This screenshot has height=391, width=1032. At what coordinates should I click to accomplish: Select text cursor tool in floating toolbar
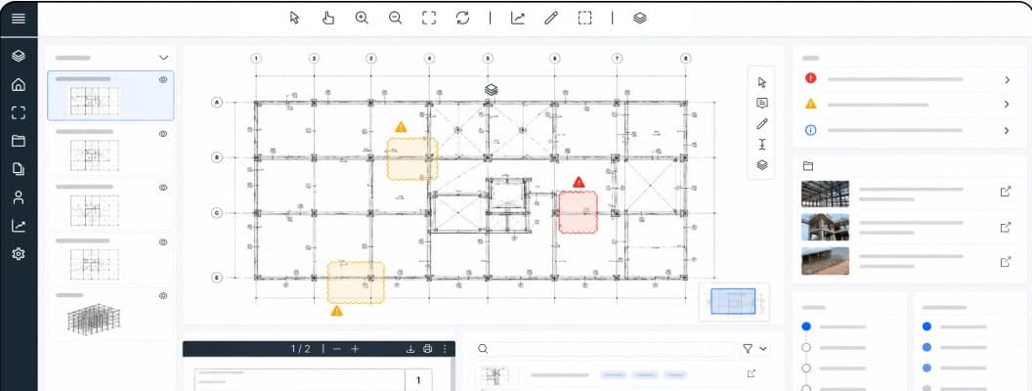click(x=762, y=145)
